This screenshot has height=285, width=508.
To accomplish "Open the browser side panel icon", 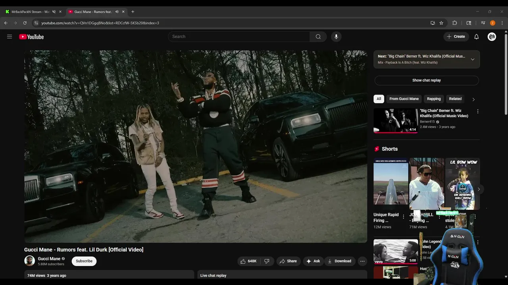I will (x=469, y=23).
